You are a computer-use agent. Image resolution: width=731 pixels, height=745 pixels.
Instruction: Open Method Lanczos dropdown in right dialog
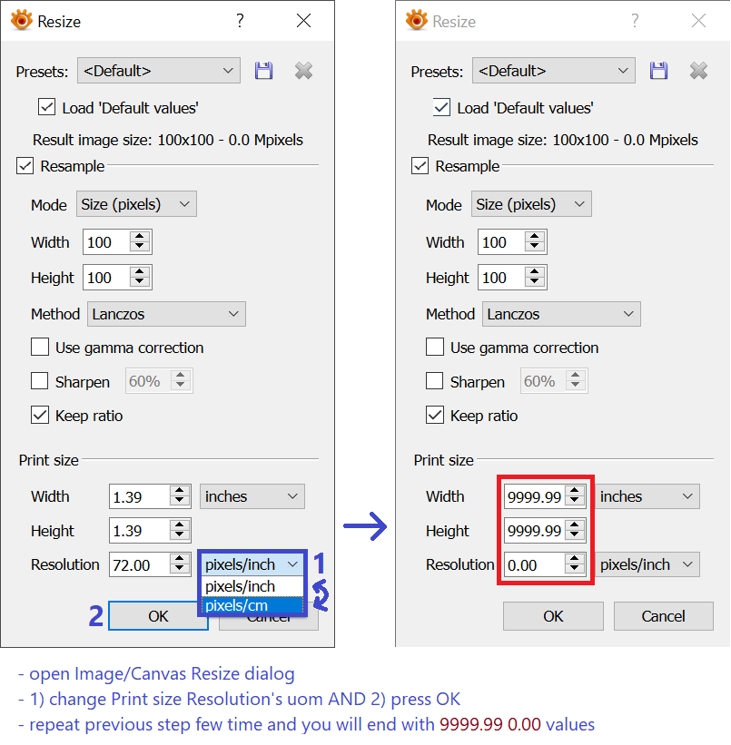click(561, 314)
